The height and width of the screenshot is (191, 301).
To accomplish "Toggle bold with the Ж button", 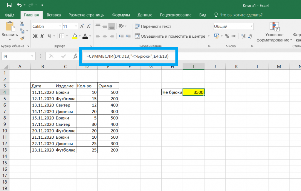I will click(35, 36).
